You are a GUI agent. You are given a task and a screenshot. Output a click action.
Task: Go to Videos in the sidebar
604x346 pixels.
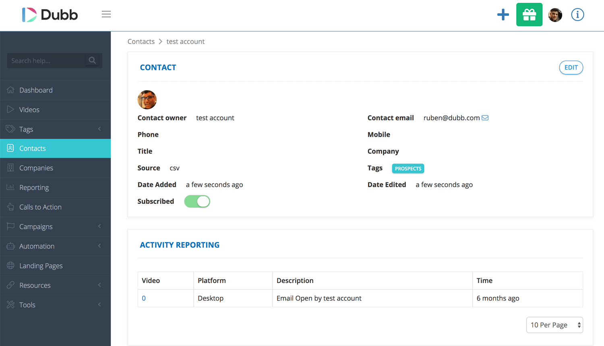pyautogui.click(x=55, y=109)
